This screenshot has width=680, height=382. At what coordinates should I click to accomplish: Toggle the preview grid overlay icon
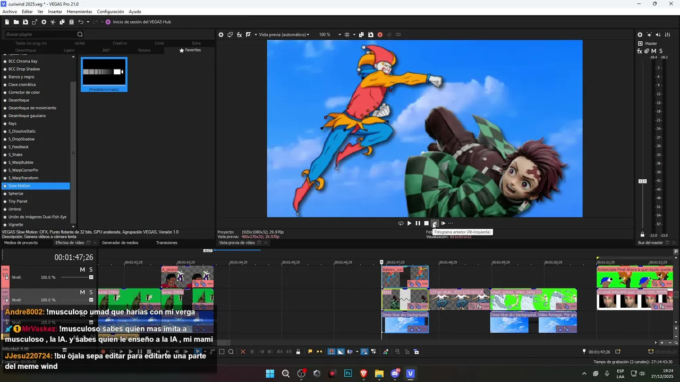point(347,34)
